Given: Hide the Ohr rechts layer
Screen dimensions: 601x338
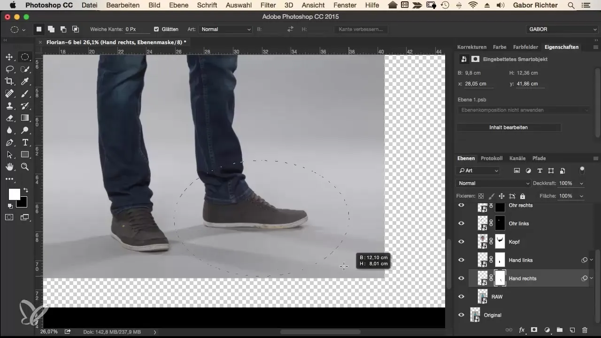Looking at the screenshot, I should click(x=461, y=205).
